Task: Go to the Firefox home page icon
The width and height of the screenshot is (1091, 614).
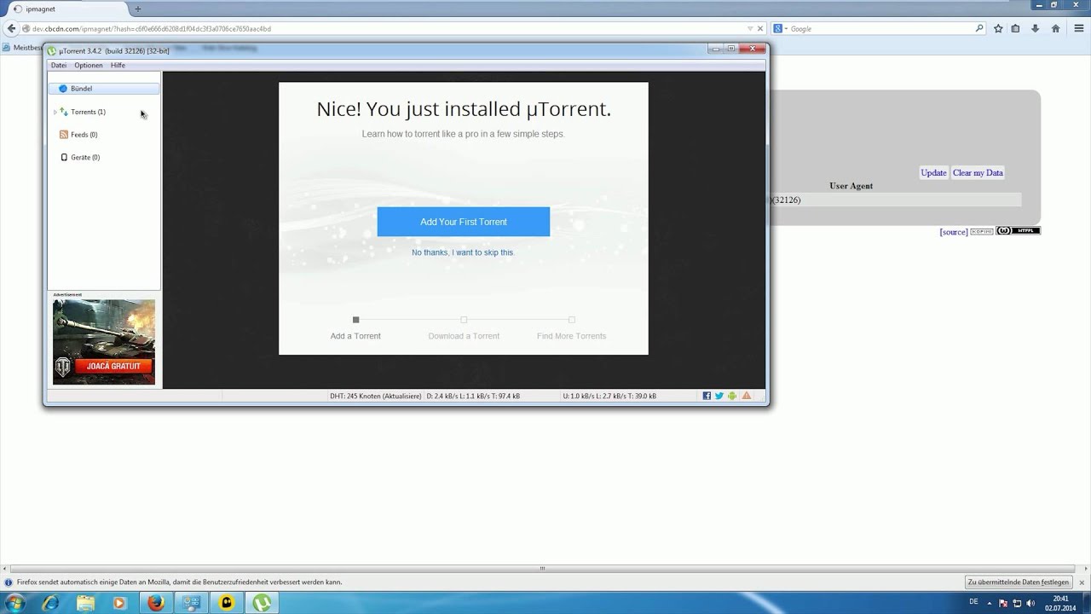Action: tap(1055, 29)
